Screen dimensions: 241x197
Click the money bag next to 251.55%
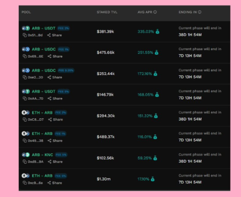pyautogui.click(x=156, y=52)
